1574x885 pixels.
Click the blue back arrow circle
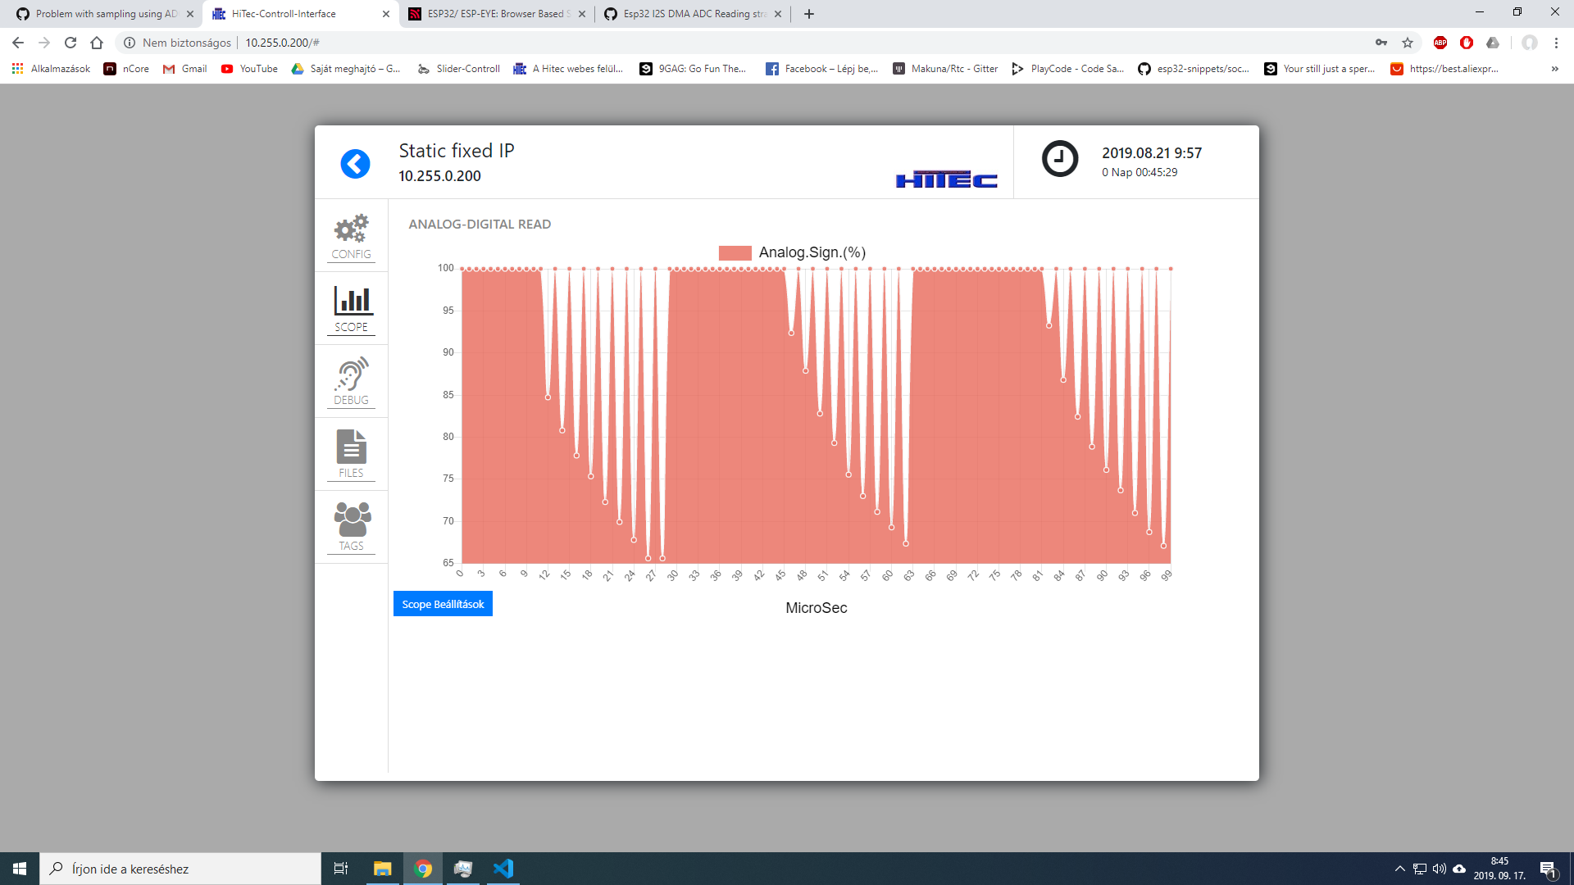[x=354, y=163]
